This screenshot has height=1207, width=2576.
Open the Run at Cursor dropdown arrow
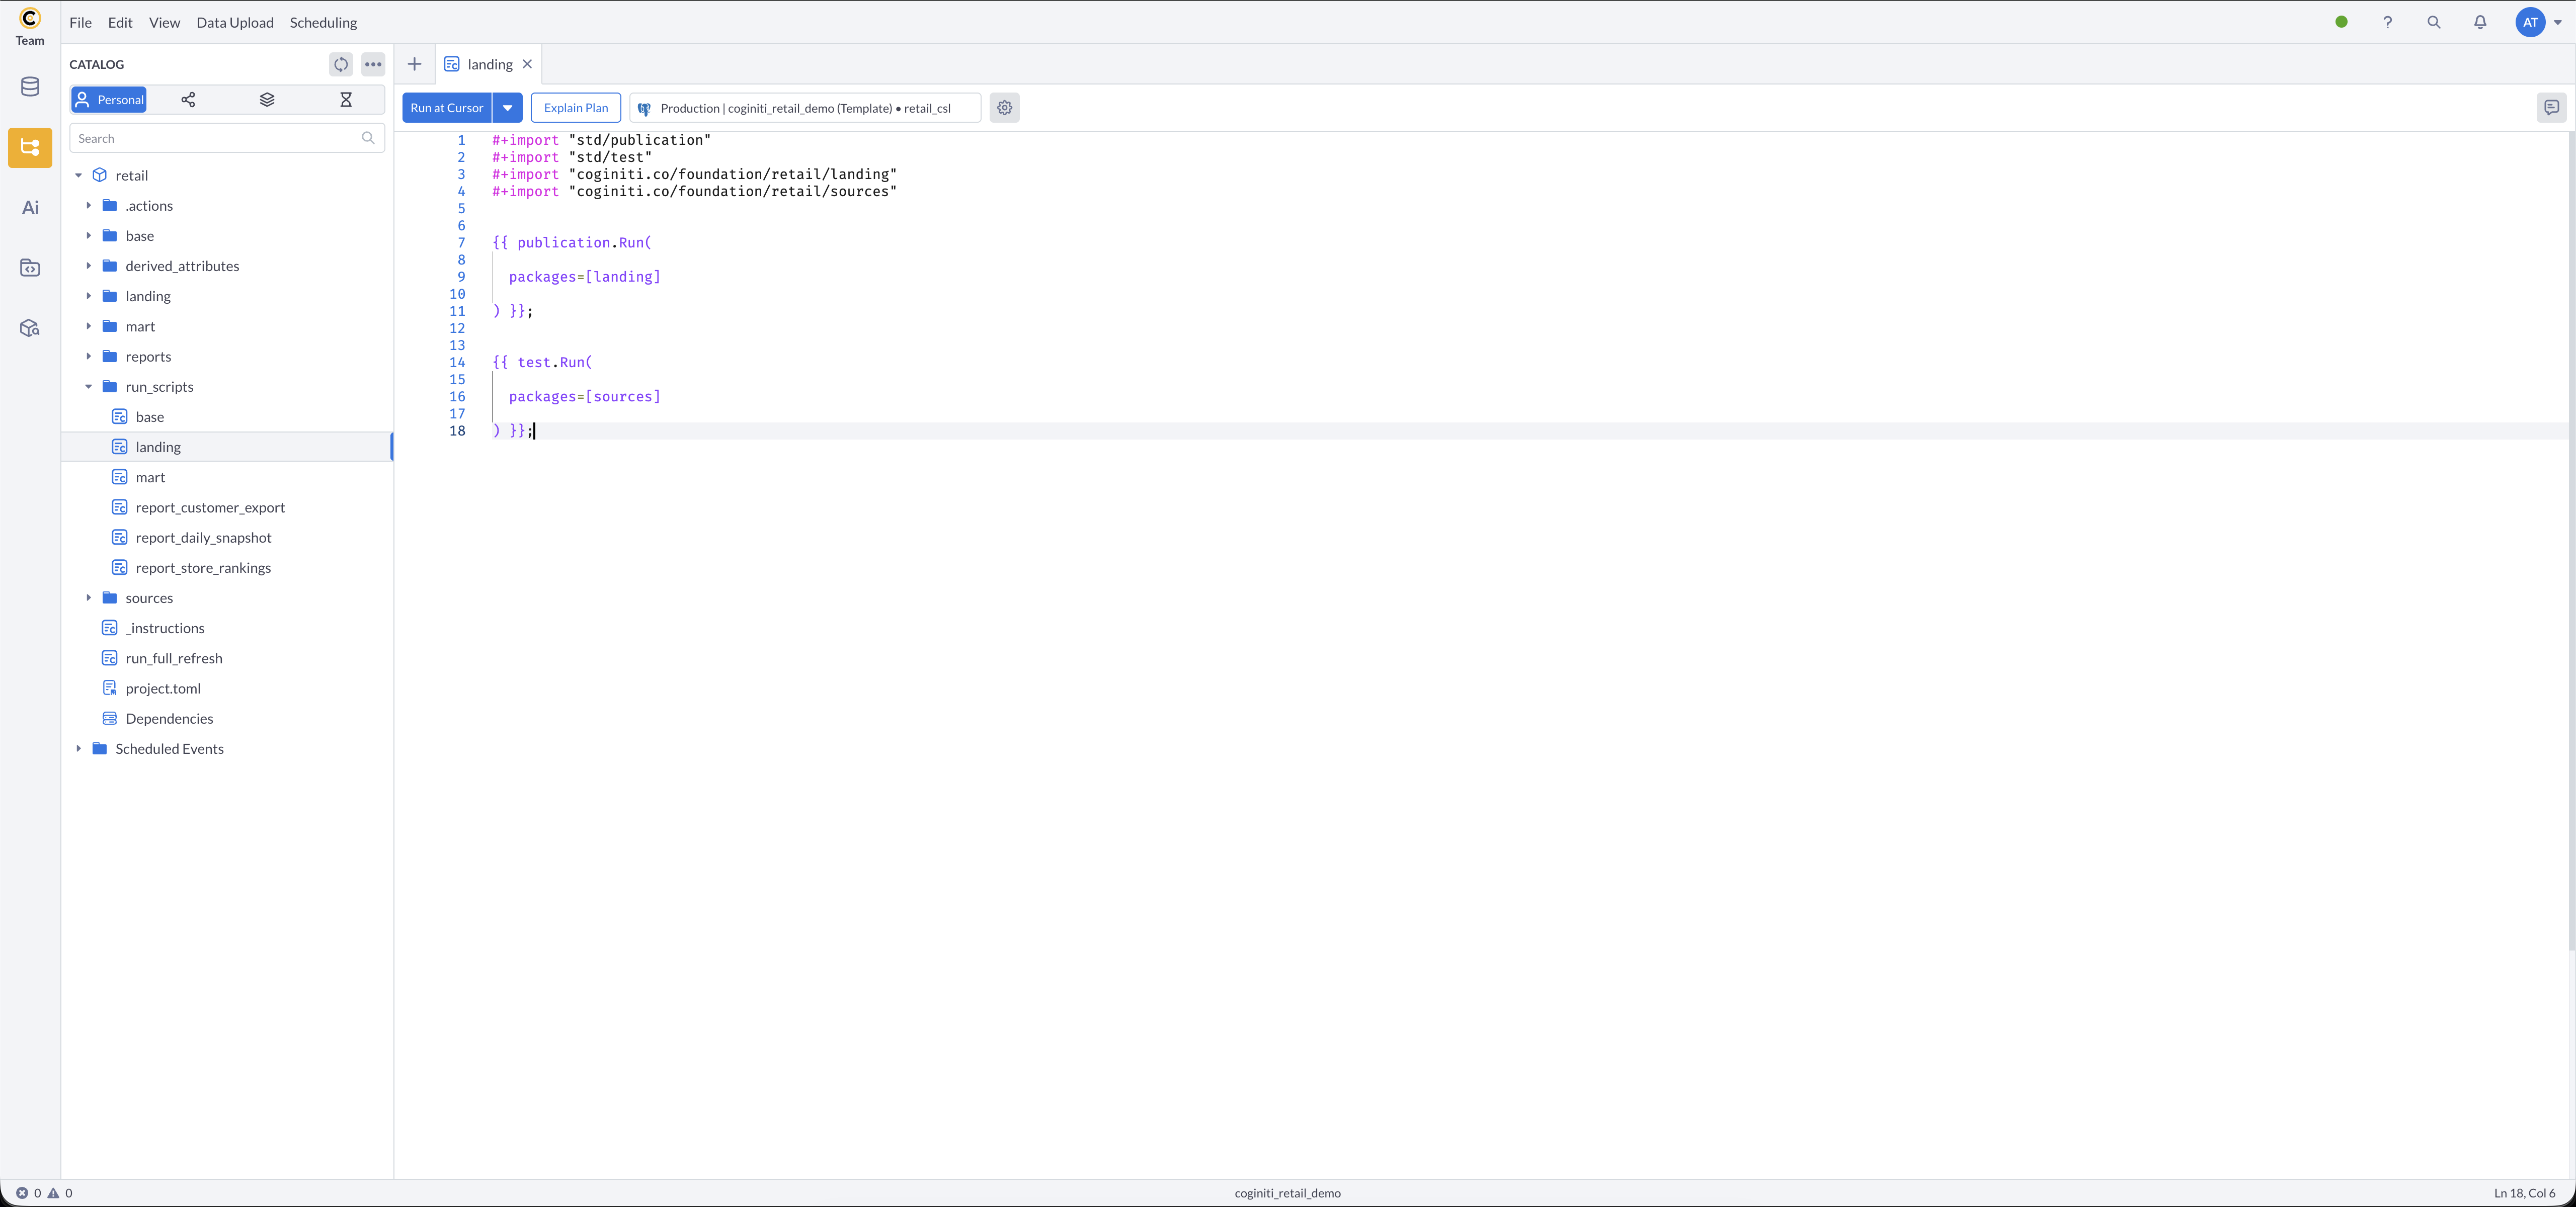508,108
